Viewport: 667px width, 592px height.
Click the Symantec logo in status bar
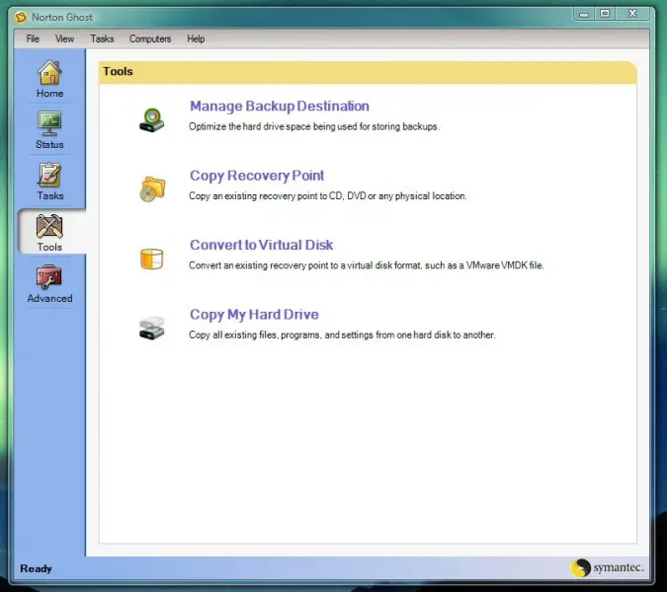pos(607,567)
